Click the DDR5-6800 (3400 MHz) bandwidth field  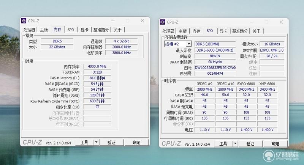[215, 50]
